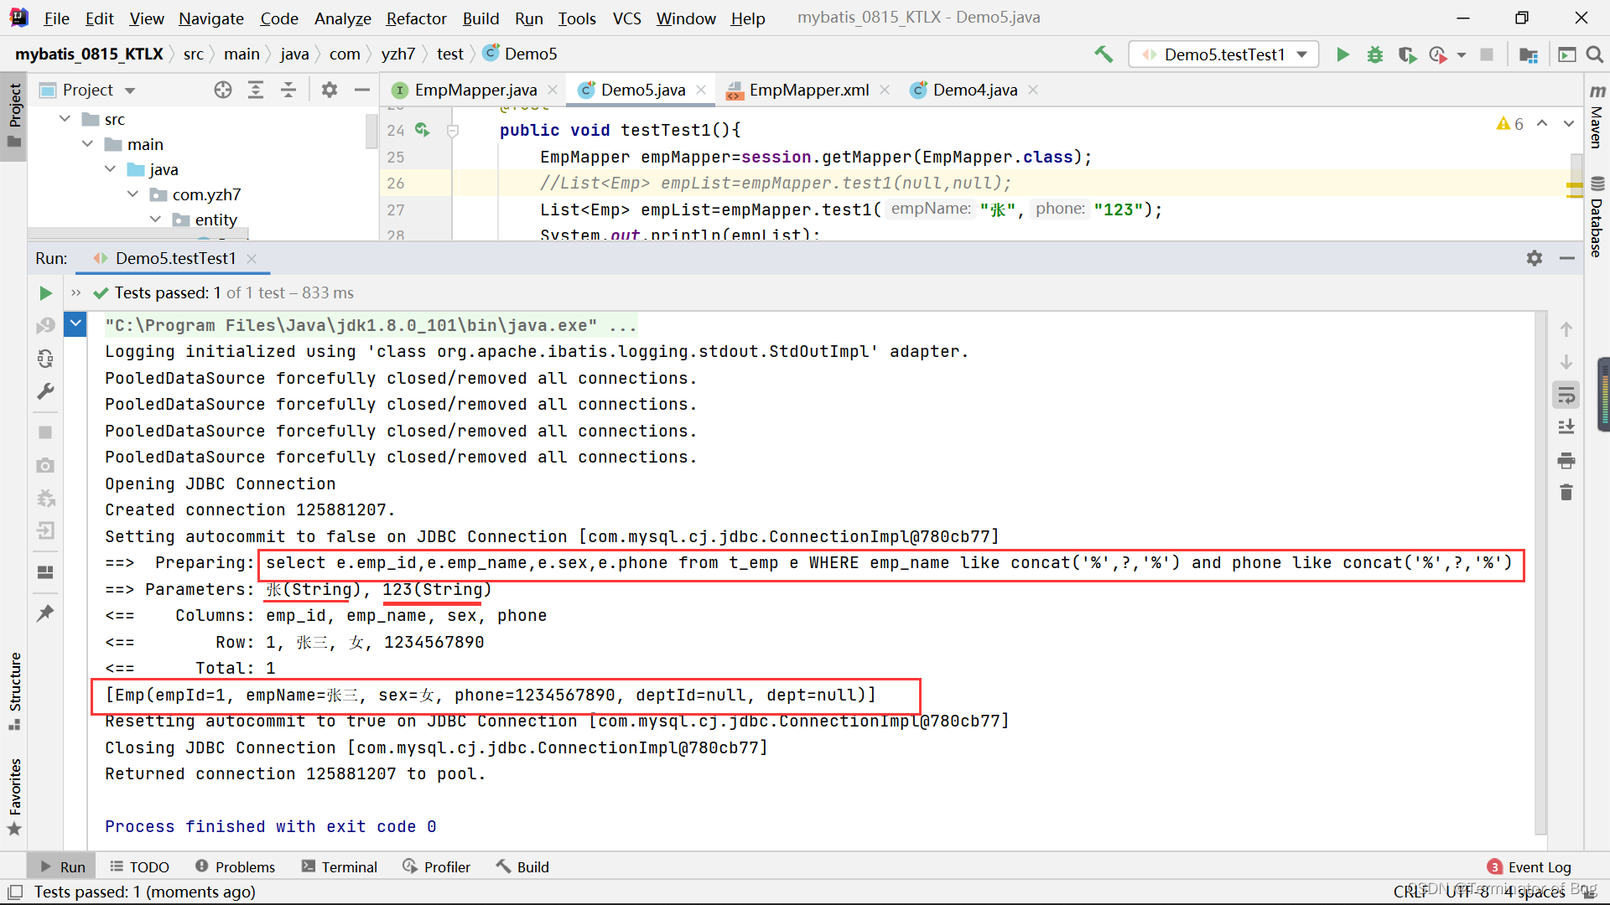Collapse the console command line fold
1610x905 pixels.
point(75,323)
